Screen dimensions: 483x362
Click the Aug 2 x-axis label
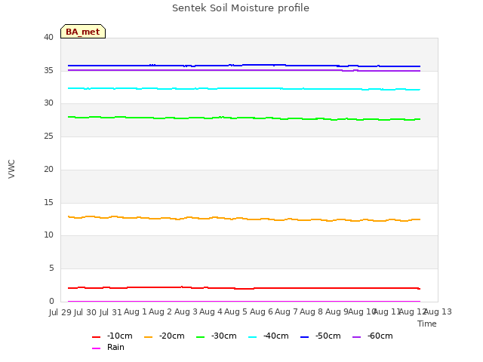[x=160, y=311]
